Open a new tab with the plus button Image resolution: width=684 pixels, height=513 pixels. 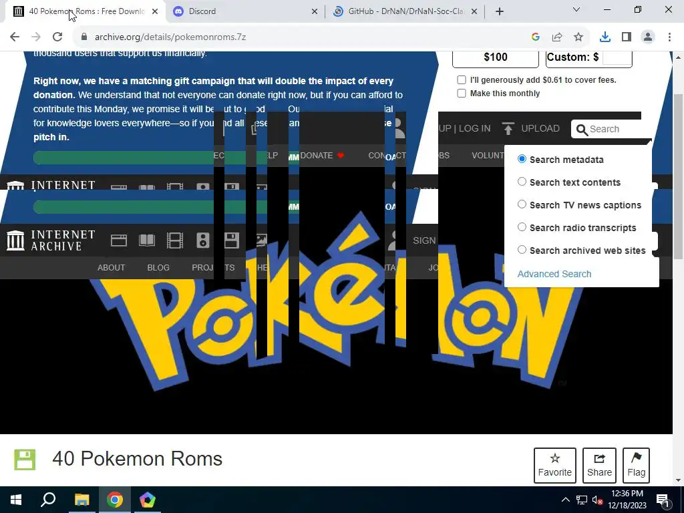point(500,11)
